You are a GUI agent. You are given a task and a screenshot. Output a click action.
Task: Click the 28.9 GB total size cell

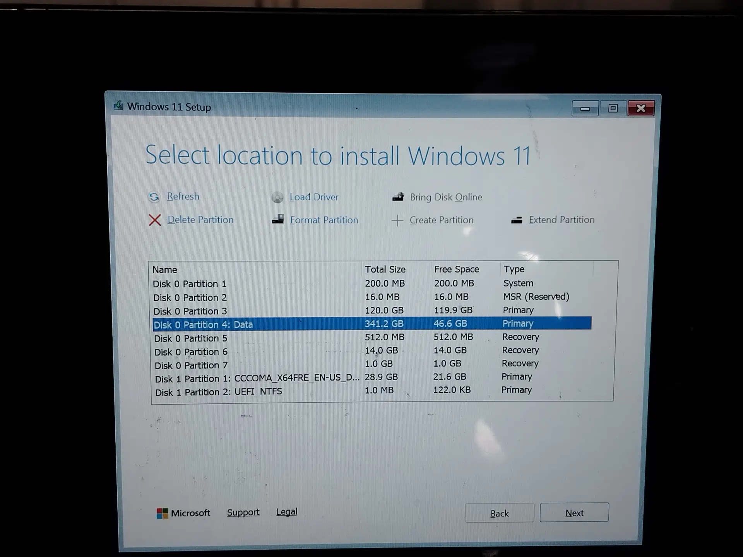click(381, 377)
